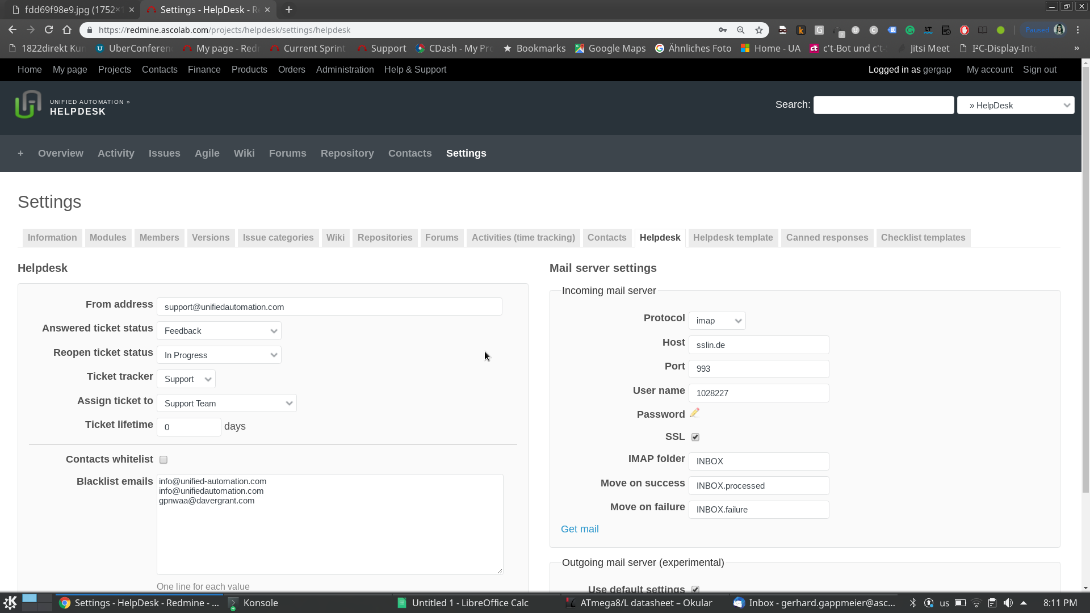Screen dimensions: 1090x613
Task: Open the Ticket tracker dropdown
Action: pyautogui.click(x=186, y=379)
